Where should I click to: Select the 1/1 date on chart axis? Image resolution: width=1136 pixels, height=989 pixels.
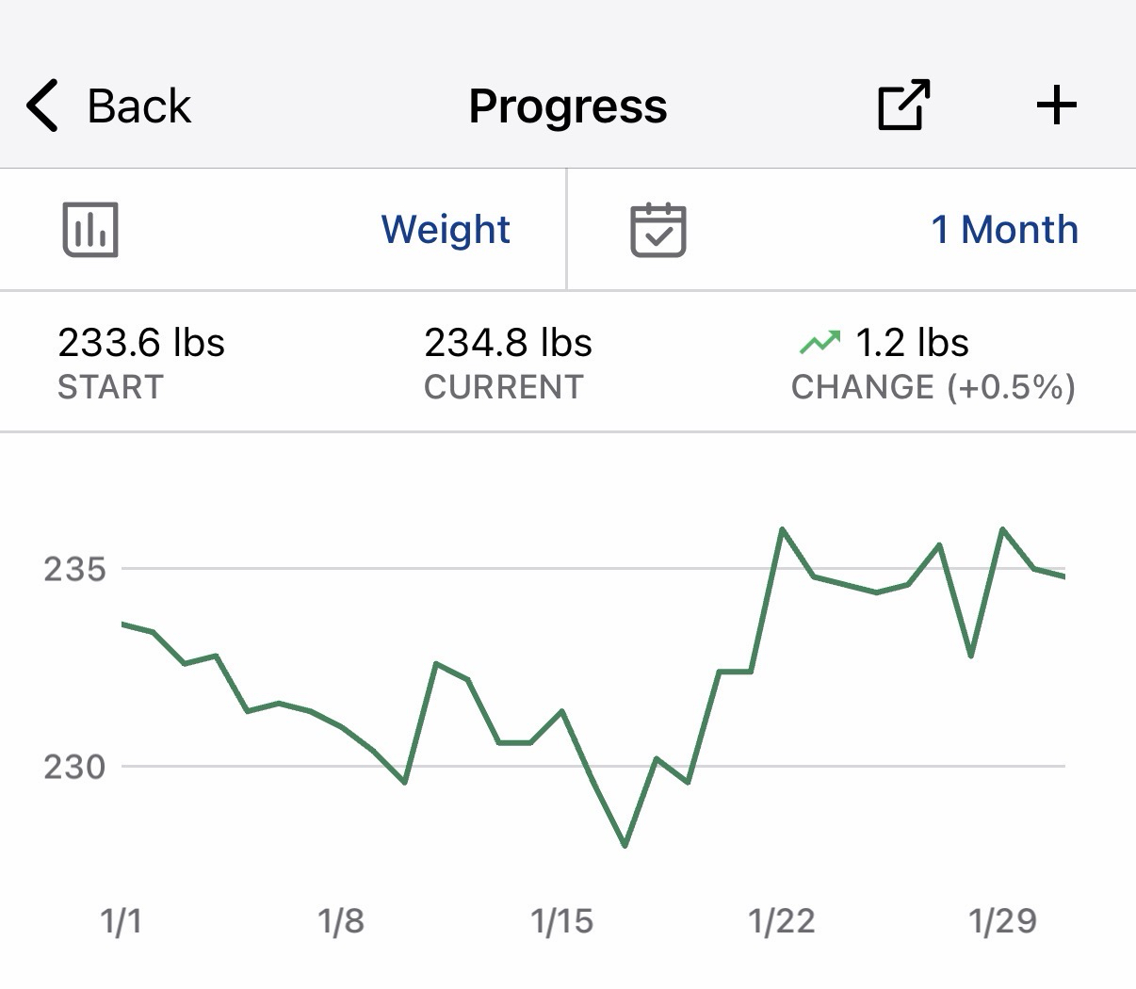pos(122,920)
